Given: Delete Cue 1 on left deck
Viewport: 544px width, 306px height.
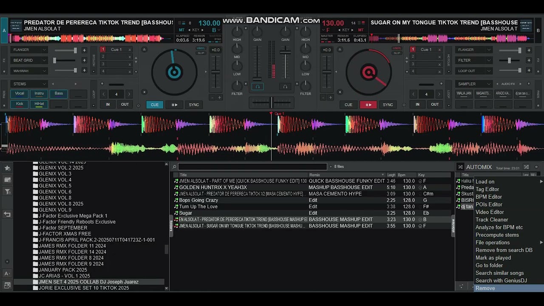Looking at the screenshot, I should (130, 50).
